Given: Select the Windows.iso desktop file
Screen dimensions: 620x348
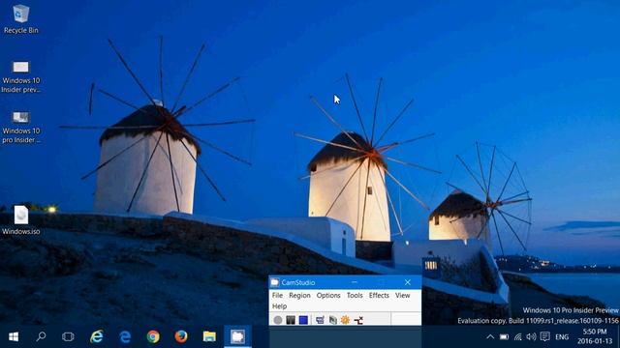Looking at the screenshot, I should (21, 220).
